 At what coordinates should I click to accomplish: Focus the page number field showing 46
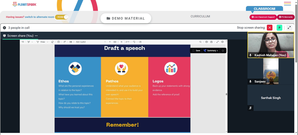122,42
